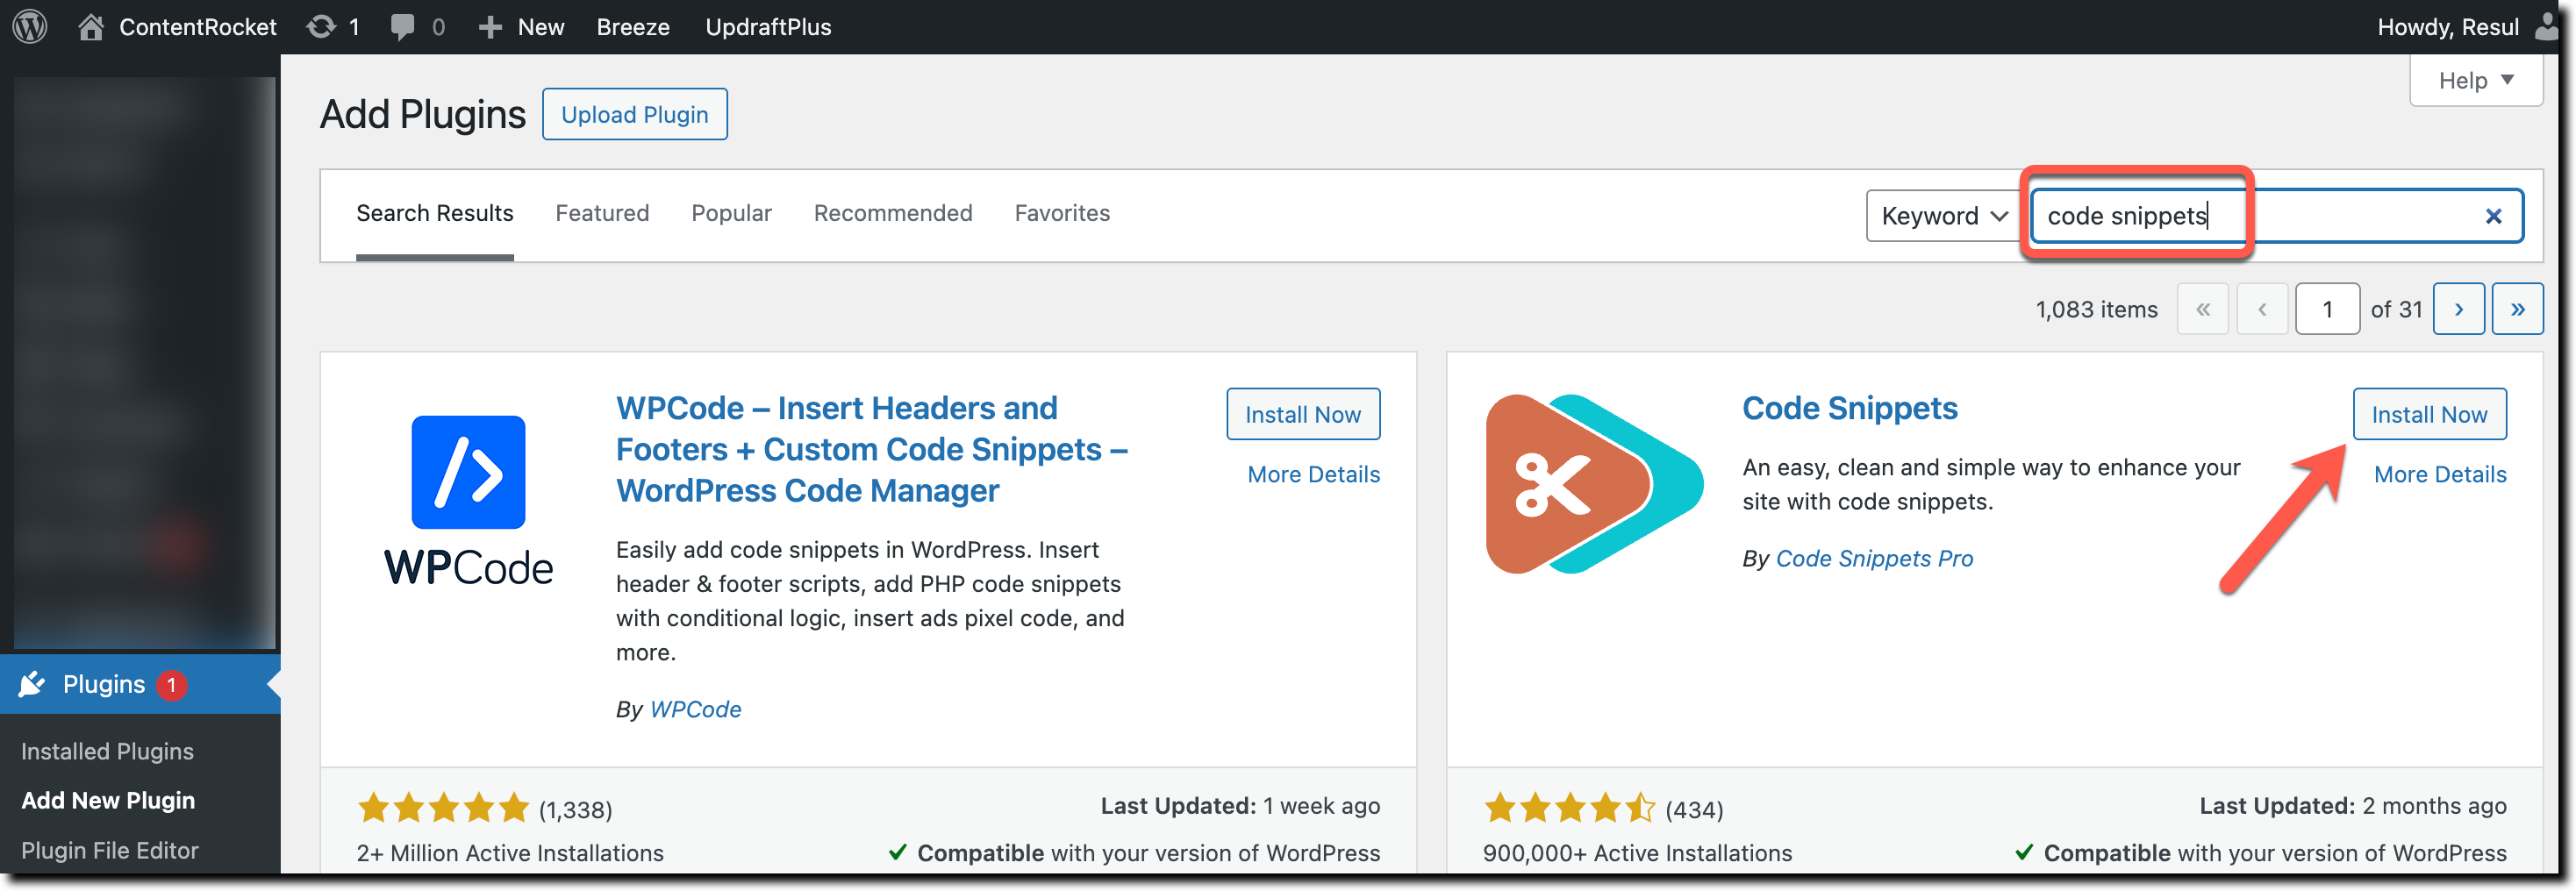Open the UpdraftPlus admin bar menu

[x=768, y=27]
